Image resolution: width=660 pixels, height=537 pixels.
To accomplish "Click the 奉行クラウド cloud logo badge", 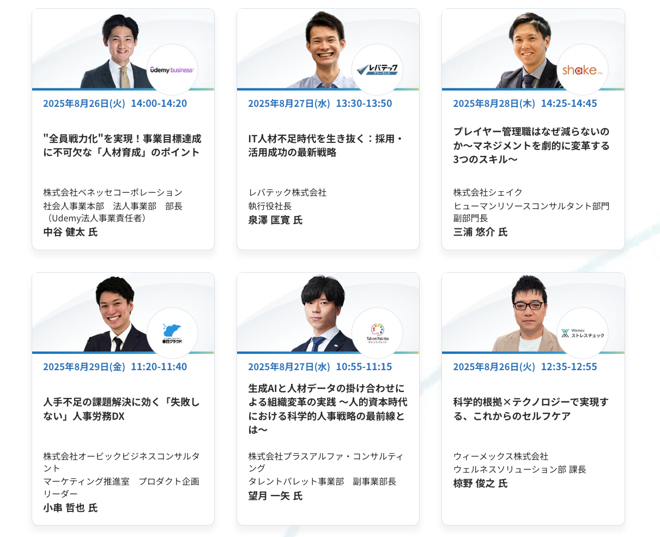I will point(172,334).
